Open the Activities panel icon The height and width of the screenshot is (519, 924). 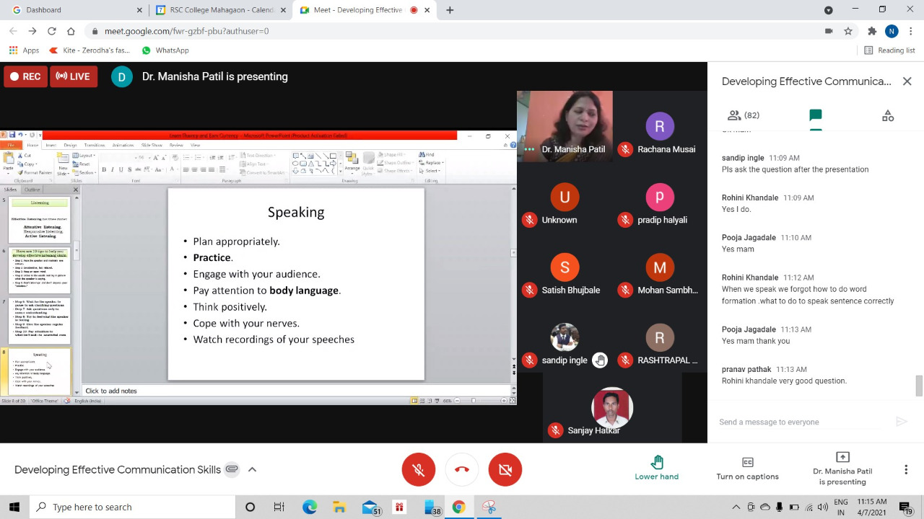pos(888,115)
